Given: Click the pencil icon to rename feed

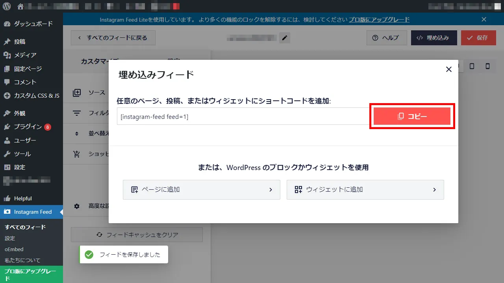Looking at the screenshot, I should (285, 38).
